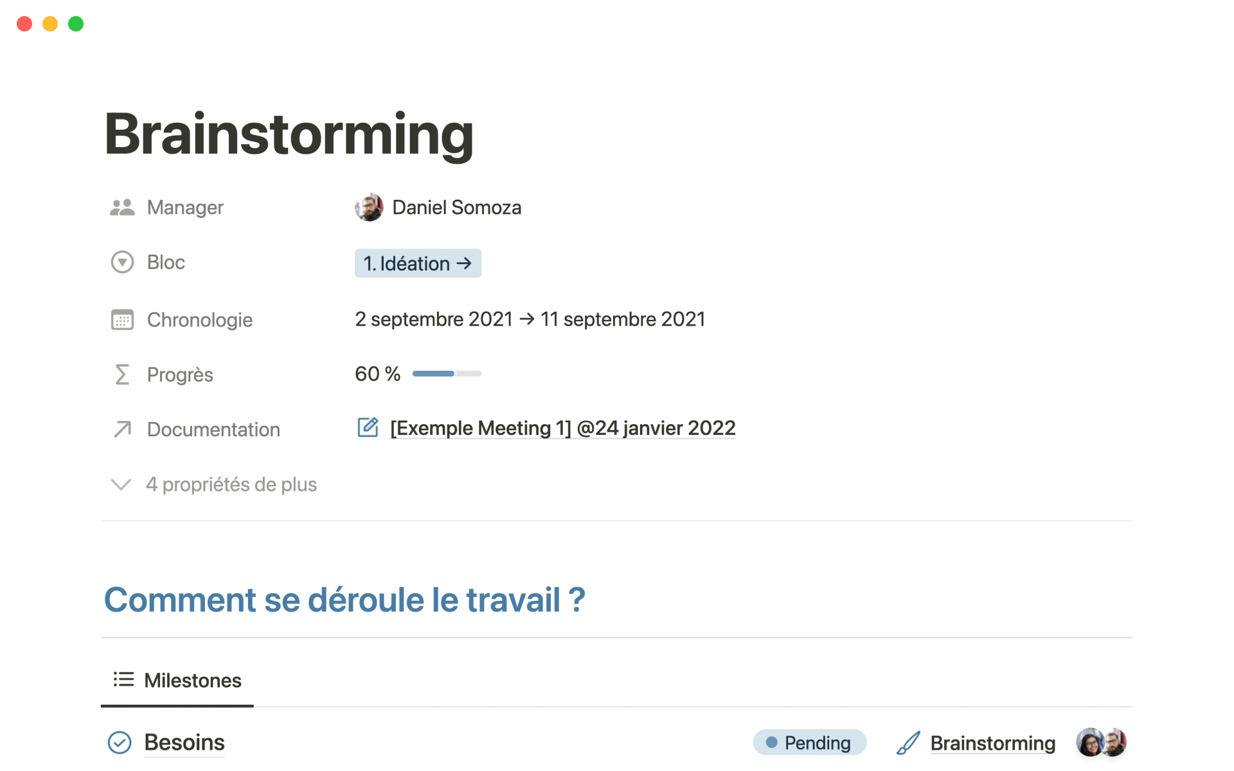The image size is (1234, 771).
Task: Click the Brainstorming page title
Action: (x=289, y=134)
